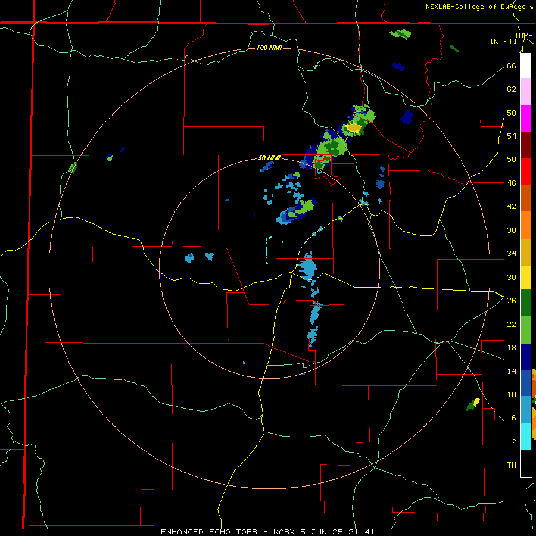Select the dark green 30 kft swatch
This screenshot has height=536, width=536.
pos(526,303)
